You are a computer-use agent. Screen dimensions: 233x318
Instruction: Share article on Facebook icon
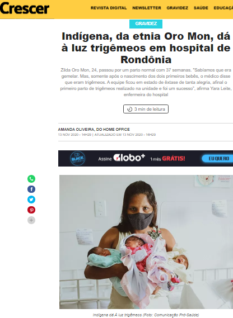[31, 189]
